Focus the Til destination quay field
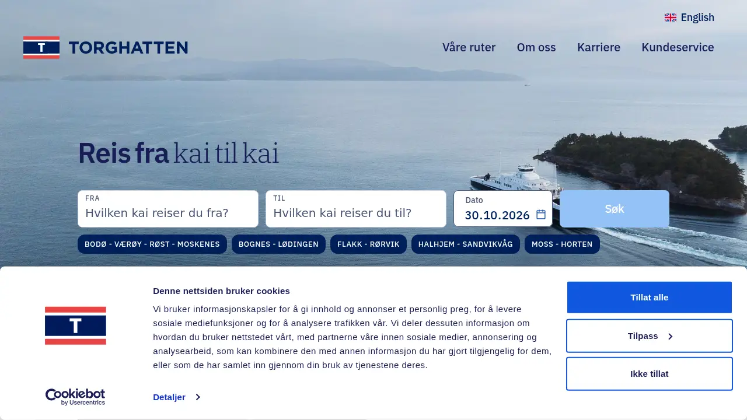 356,209
